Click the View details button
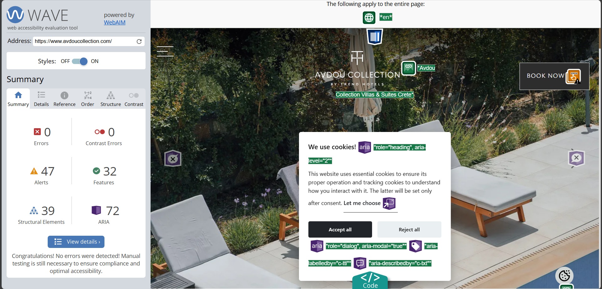This screenshot has height=289, width=602. click(76, 242)
